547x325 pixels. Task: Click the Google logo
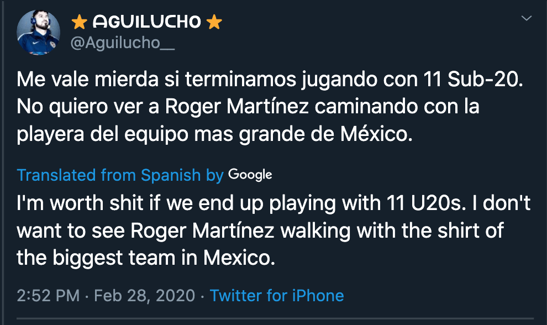coord(250,175)
